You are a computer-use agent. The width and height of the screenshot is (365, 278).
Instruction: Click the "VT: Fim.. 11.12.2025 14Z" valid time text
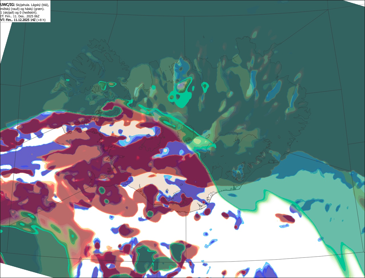click(x=18, y=20)
